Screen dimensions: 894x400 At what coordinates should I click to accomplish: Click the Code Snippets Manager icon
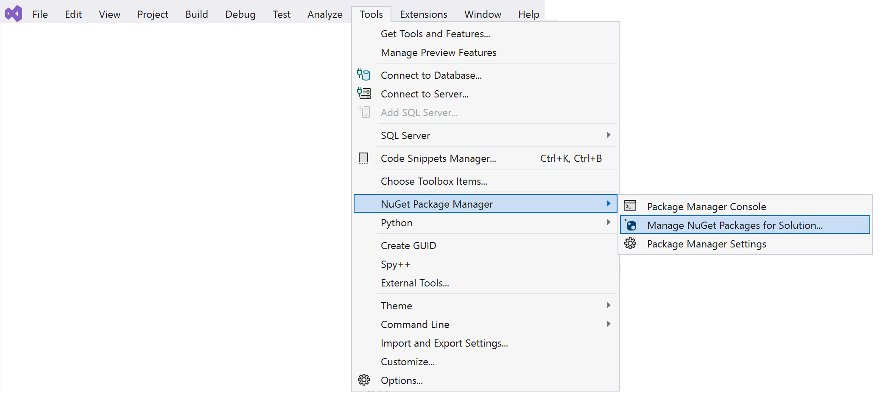(x=363, y=158)
